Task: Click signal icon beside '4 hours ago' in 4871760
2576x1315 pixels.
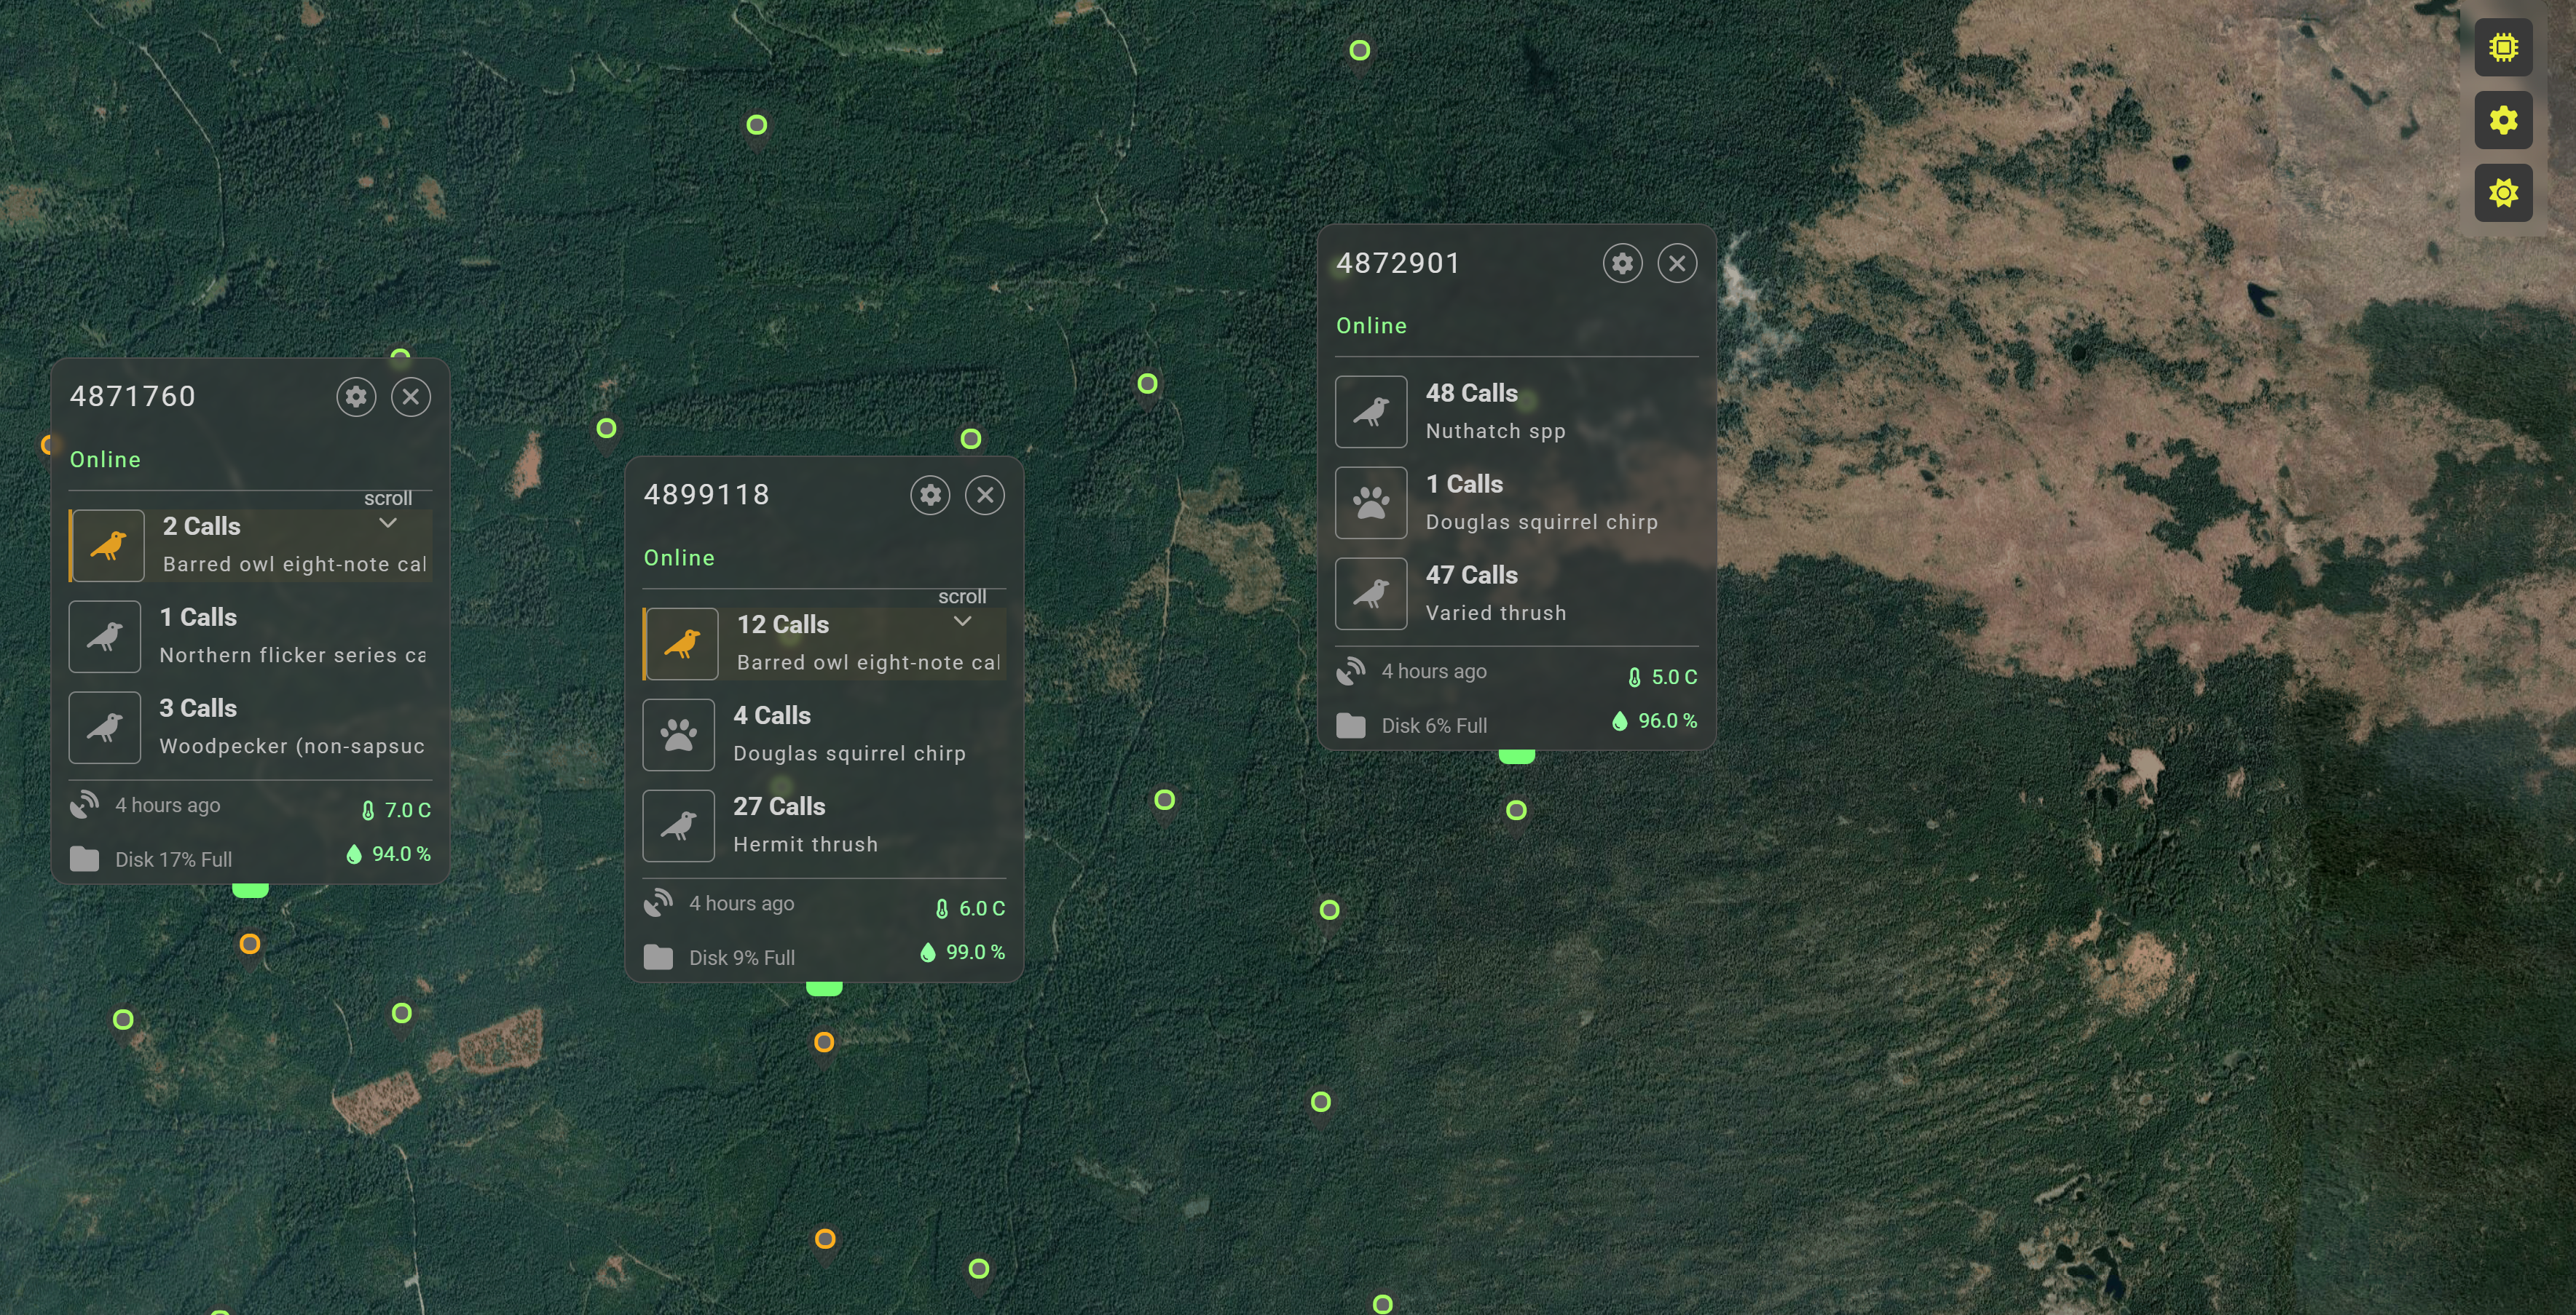Action: 85,804
